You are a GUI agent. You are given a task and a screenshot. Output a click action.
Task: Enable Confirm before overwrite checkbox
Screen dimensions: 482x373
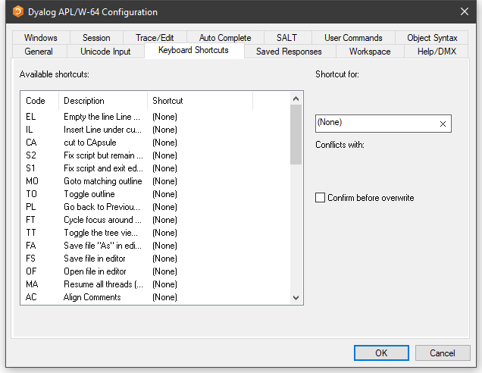(x=321, y=198)
